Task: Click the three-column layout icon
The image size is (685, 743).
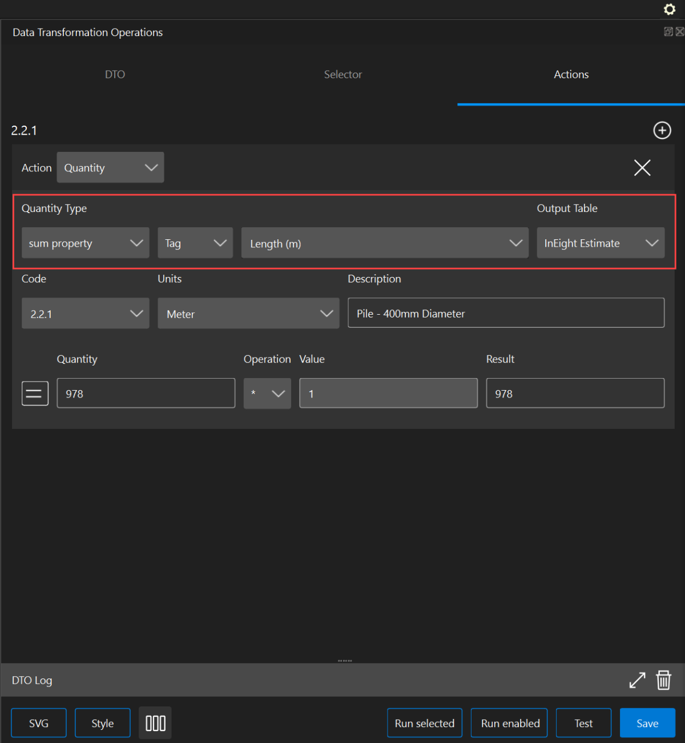Action: coord(155,724)
